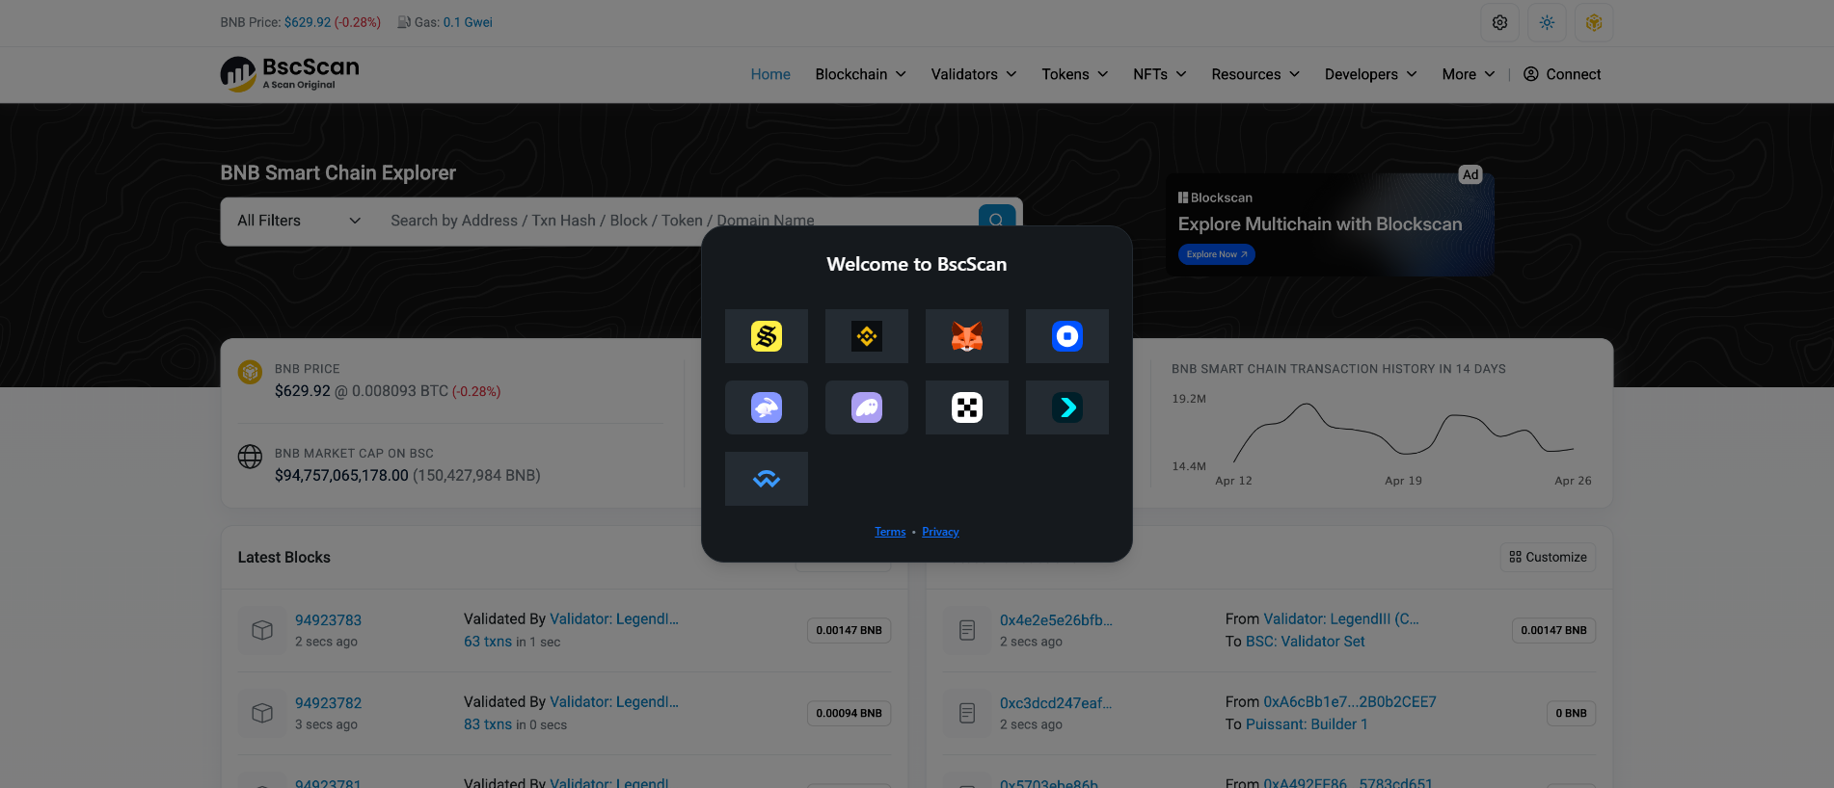Expand the Blockchain menu
Viewport: 1834px width, 788px height.
pyautogui.click(x=860, y=74)
